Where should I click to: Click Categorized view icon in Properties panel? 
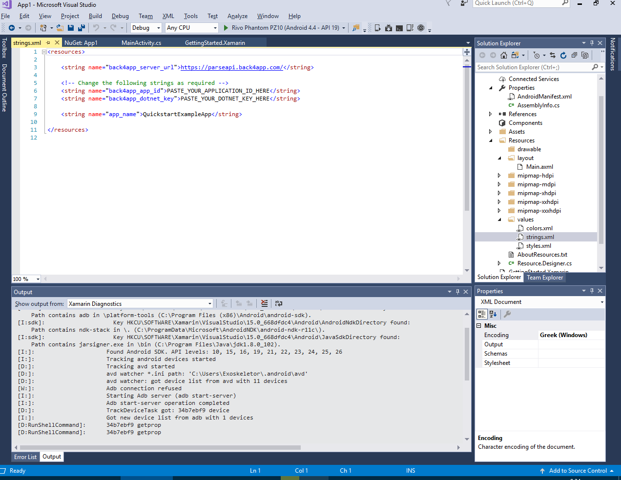pos(482,314)
